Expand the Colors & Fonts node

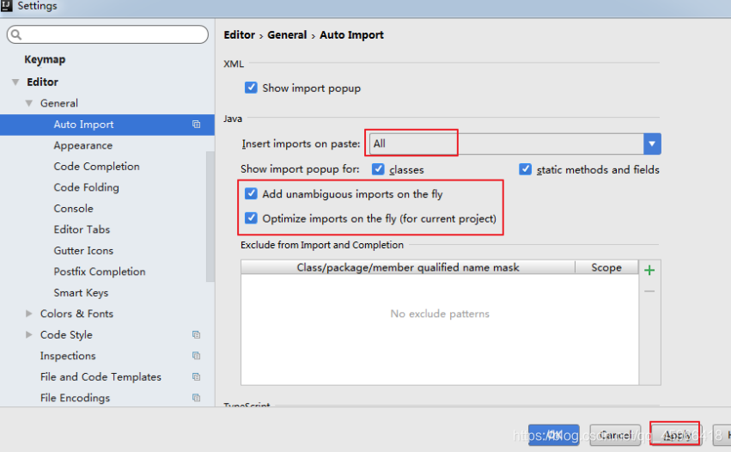[x=29, y=314]
